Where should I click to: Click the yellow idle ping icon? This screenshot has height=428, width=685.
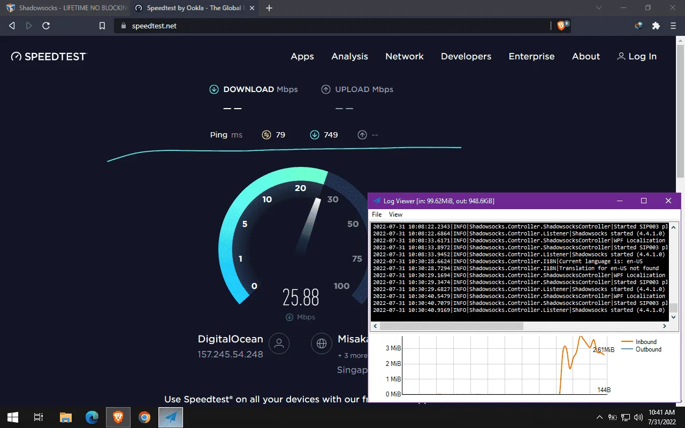(267, 135)
